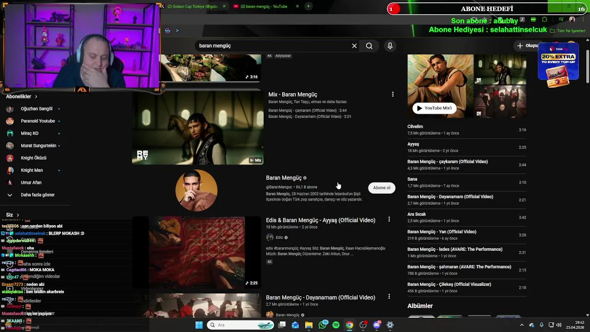Click the 4K badge under the Ayyaş video
The width and height of the screenshot is (590, 332).
[x=270, y=262]
